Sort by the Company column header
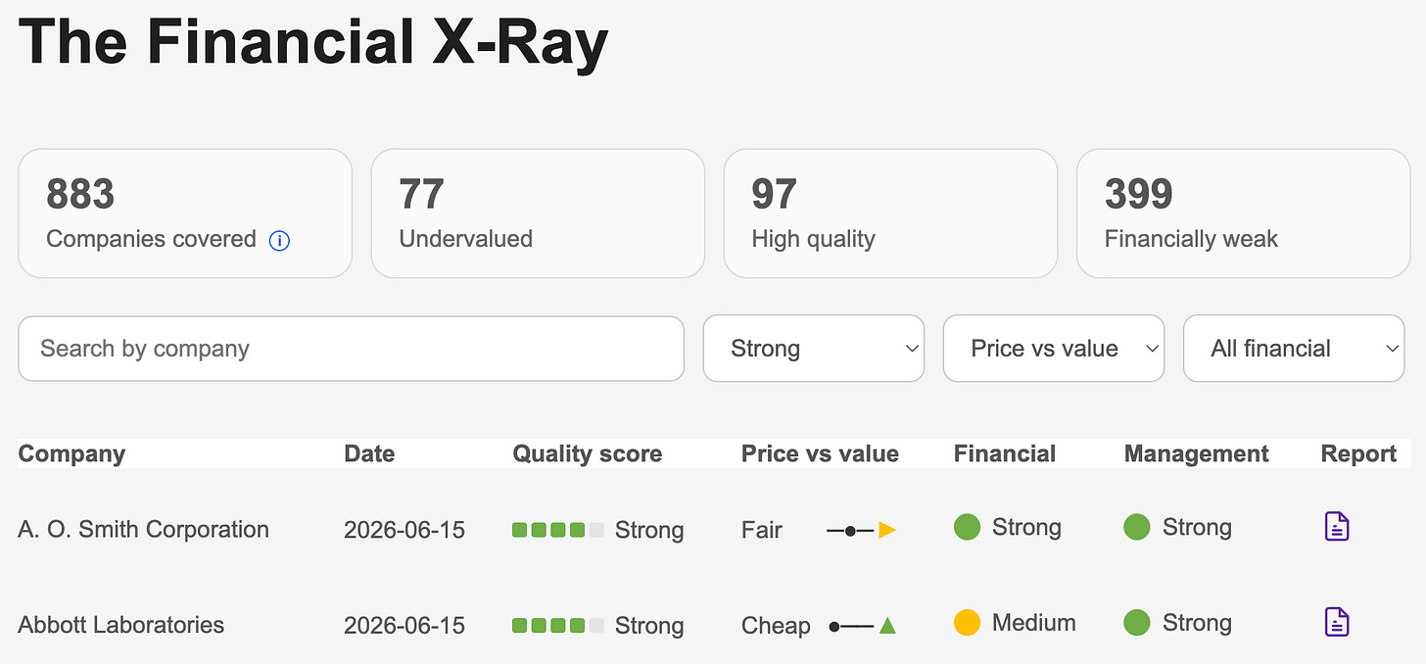1426x664 pixels. coord(71,453)
